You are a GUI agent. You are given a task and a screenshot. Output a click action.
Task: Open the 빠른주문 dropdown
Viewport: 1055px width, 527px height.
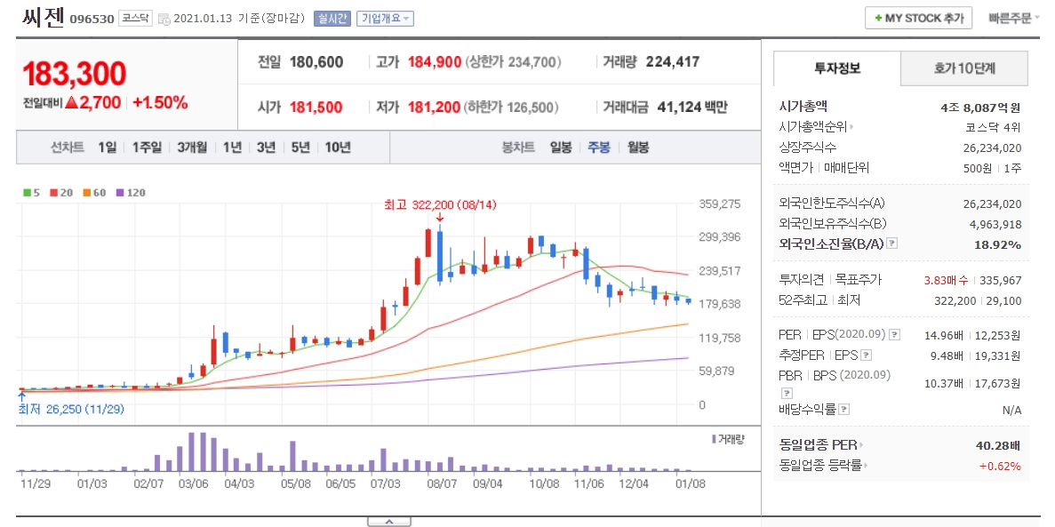coord(1015,19)
